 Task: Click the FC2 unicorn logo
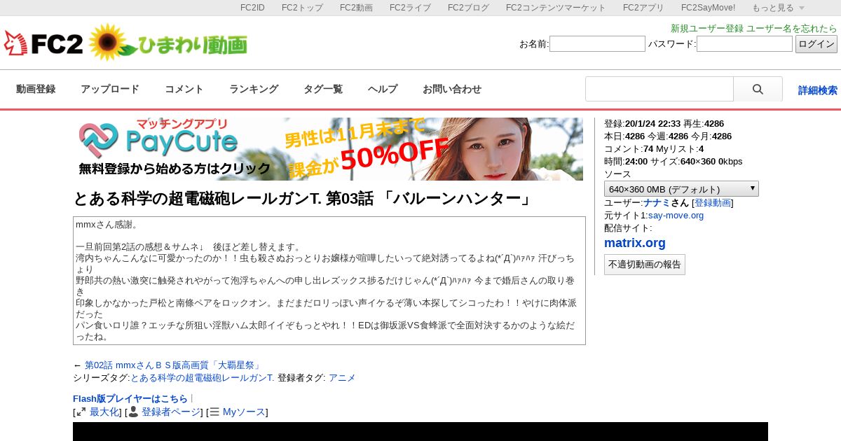pyautogui.click(x=43, y=43)
